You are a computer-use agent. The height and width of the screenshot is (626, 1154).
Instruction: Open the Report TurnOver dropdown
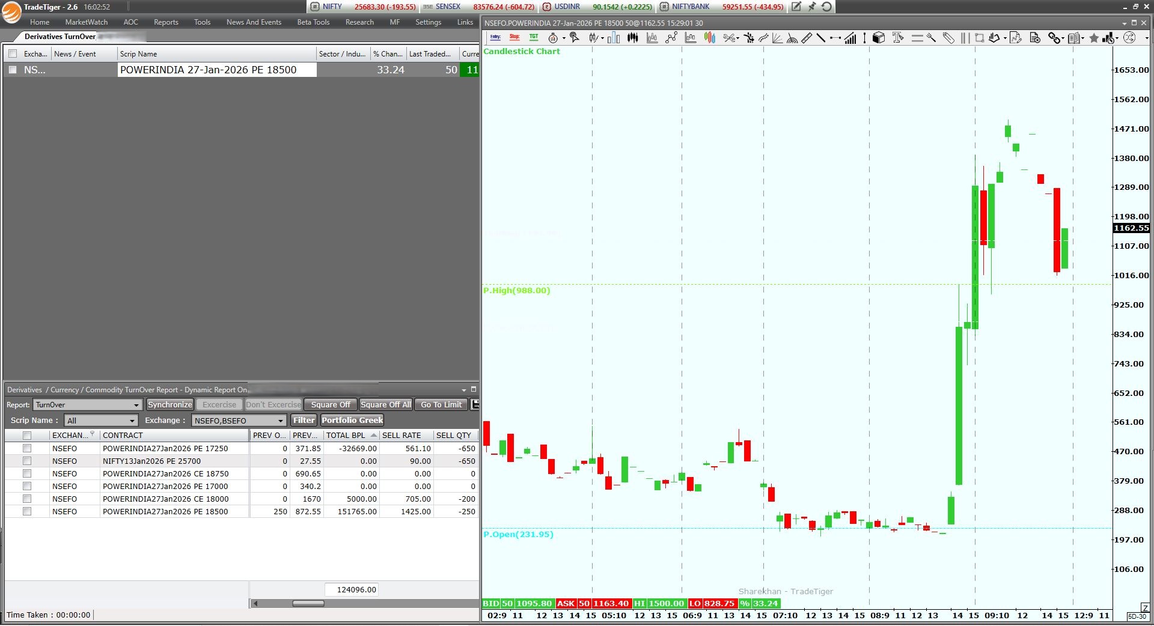coord(87,405)
